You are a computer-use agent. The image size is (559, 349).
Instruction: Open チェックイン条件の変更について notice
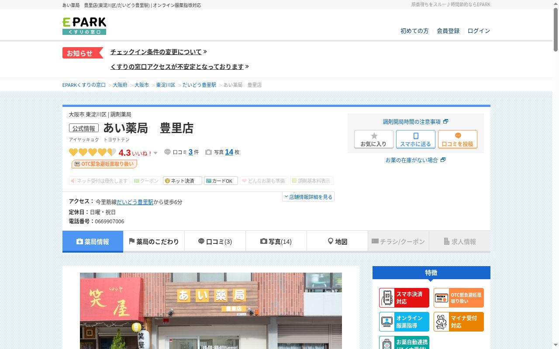pos(156,52)
